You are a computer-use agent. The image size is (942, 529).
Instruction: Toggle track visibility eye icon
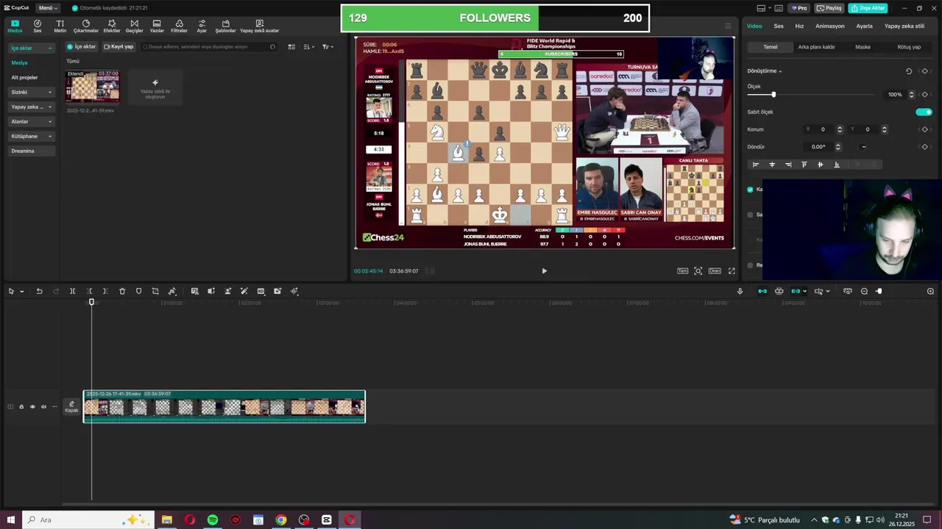click(32, 407)
